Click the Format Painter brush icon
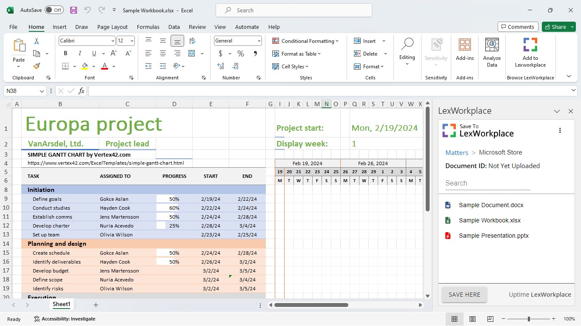Image resolution: width=581 pixels, height=326 pixels. click(37, 66)
